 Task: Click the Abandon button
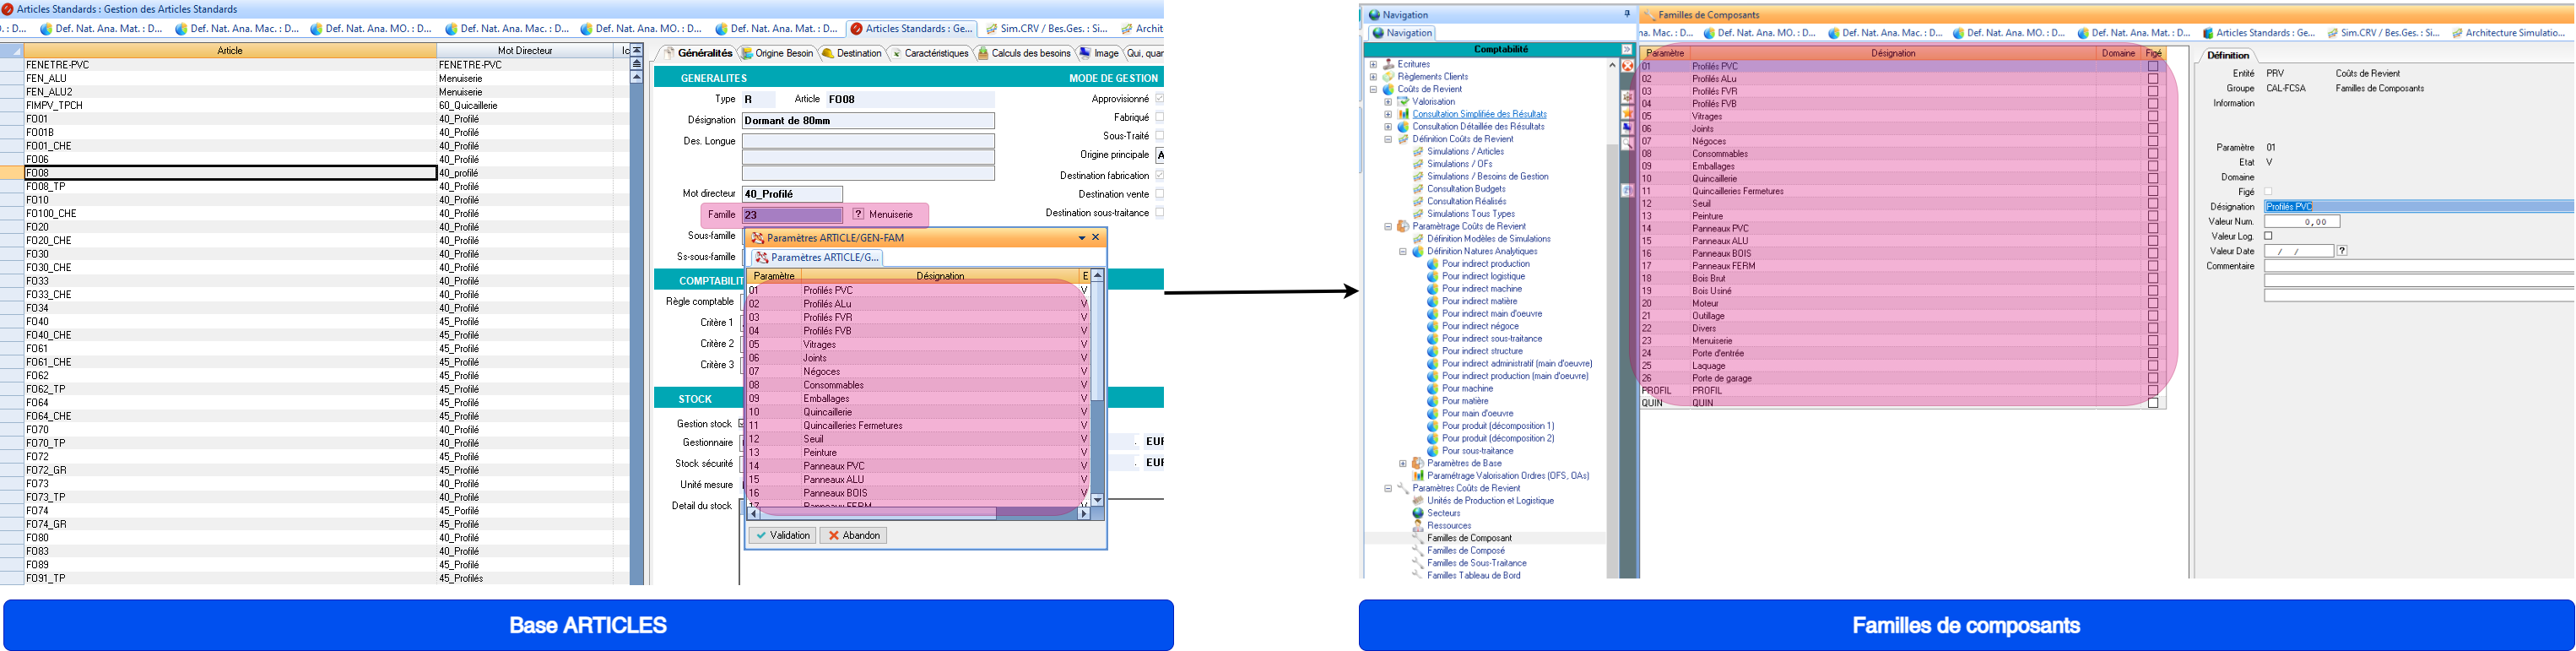(853, 536)
